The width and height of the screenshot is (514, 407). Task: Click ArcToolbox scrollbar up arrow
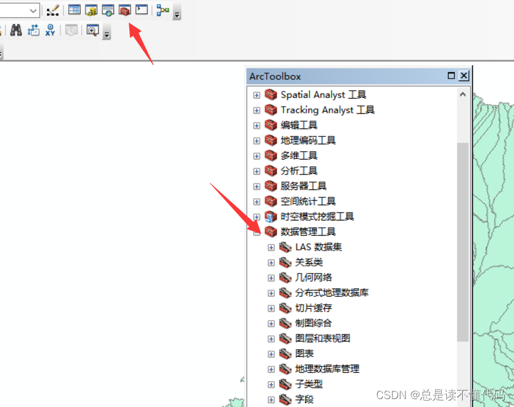[x=463, y=94]
